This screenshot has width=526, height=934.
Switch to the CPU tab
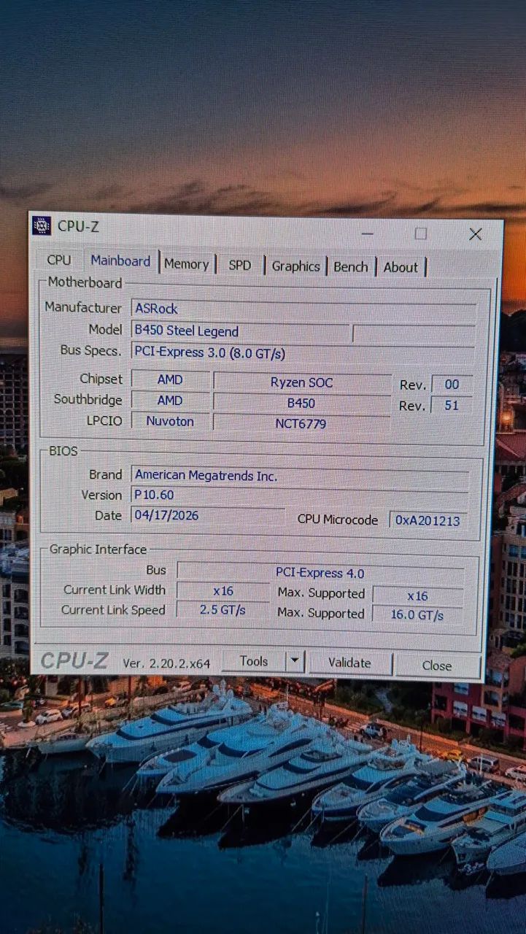59,260
